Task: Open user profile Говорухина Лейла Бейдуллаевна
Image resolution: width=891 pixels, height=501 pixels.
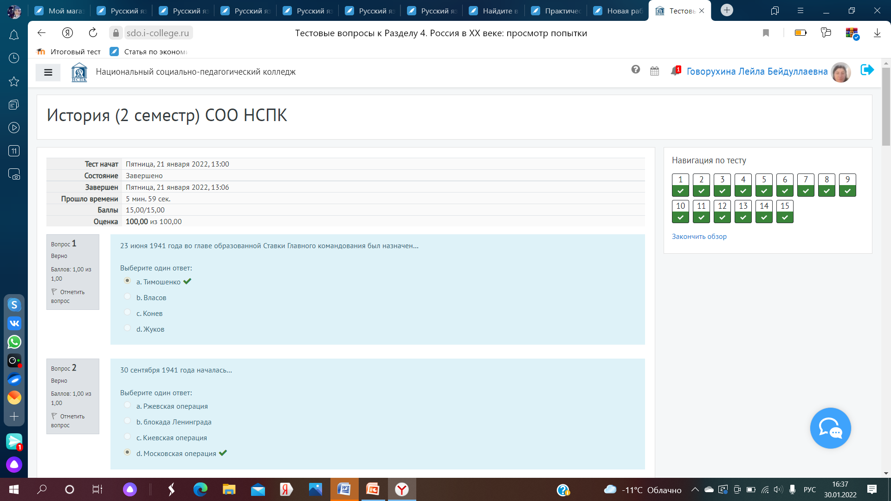Action: (757, 71)
